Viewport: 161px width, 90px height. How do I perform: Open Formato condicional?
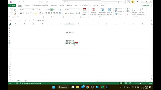[x=94, y=11]
